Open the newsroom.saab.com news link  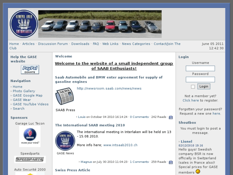coord(109,89)
